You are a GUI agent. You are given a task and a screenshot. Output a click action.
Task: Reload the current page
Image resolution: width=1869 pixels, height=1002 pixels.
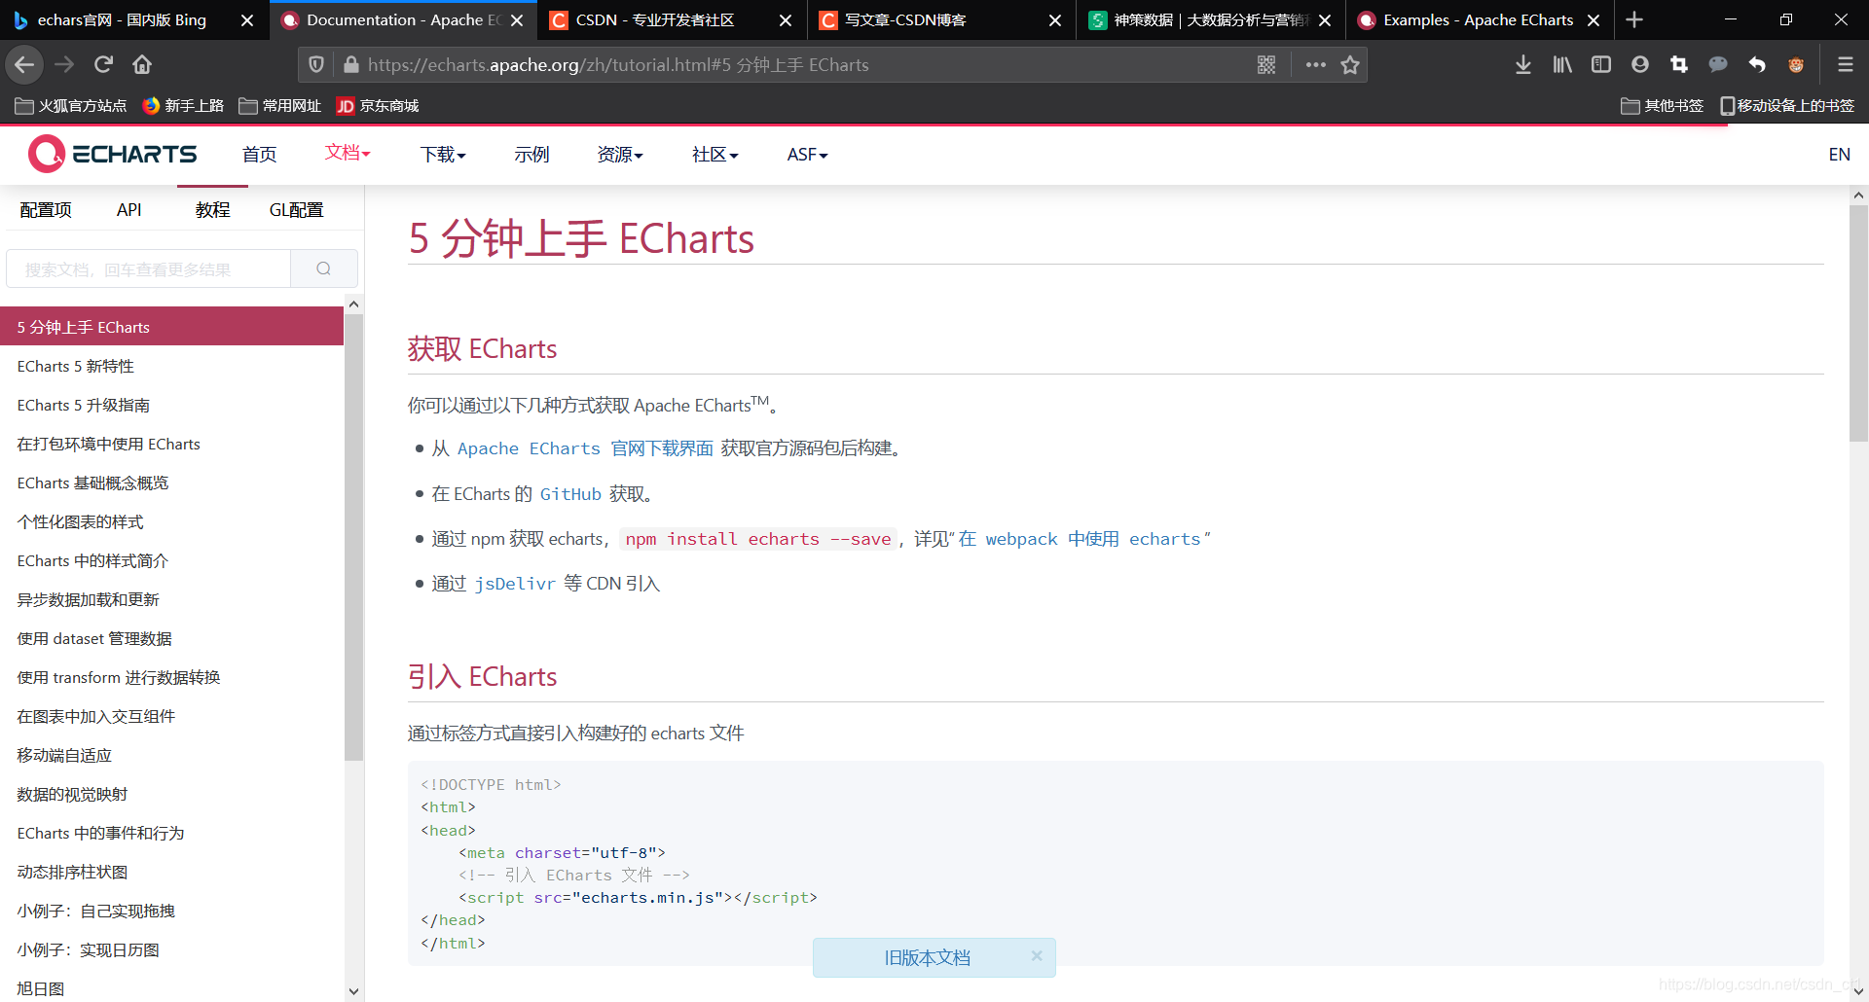pos(103,64)
